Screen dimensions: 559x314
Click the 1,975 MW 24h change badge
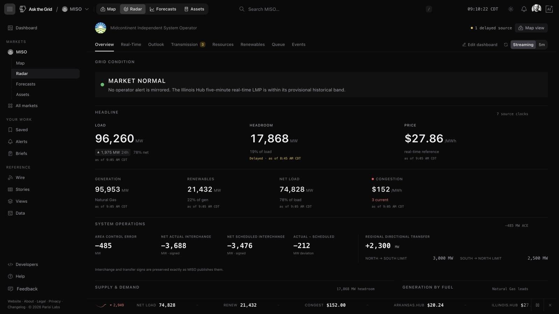112,152
